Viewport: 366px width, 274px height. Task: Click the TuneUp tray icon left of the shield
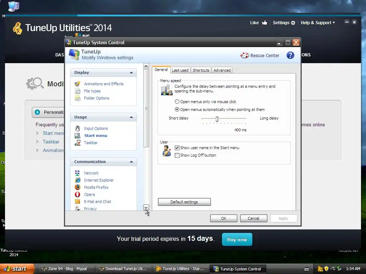click(x=320, y=269)
